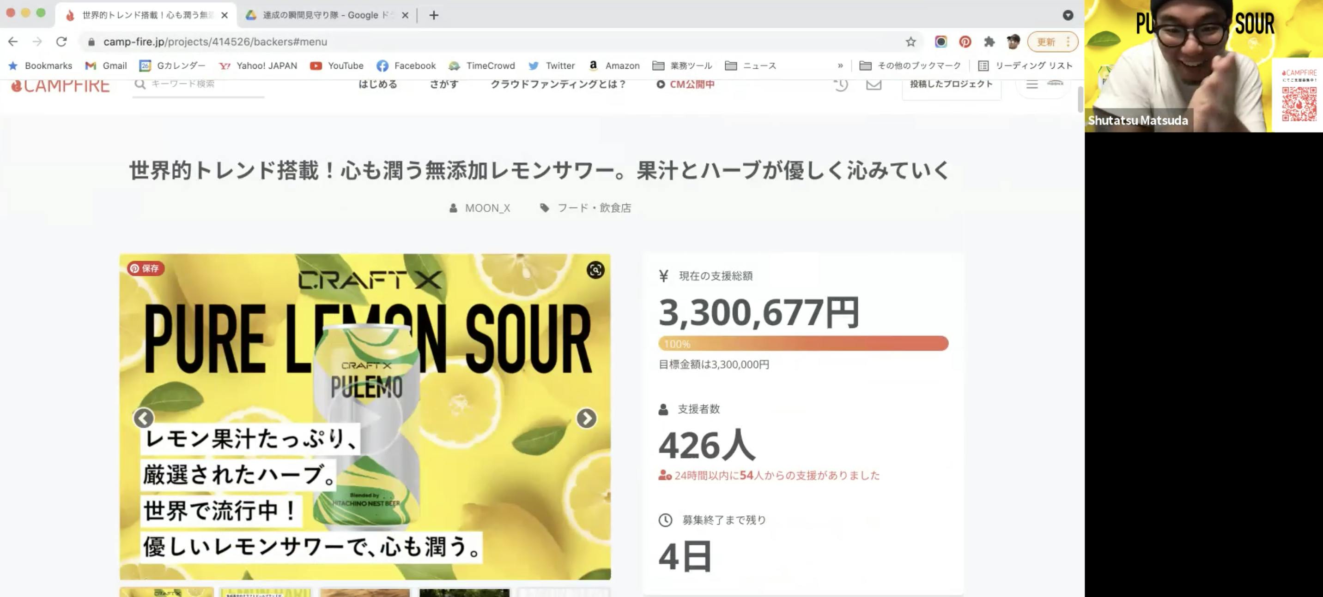Open the Pinterest browser extension
This screenshot has height=597, width=1323.
pos(965,42)
